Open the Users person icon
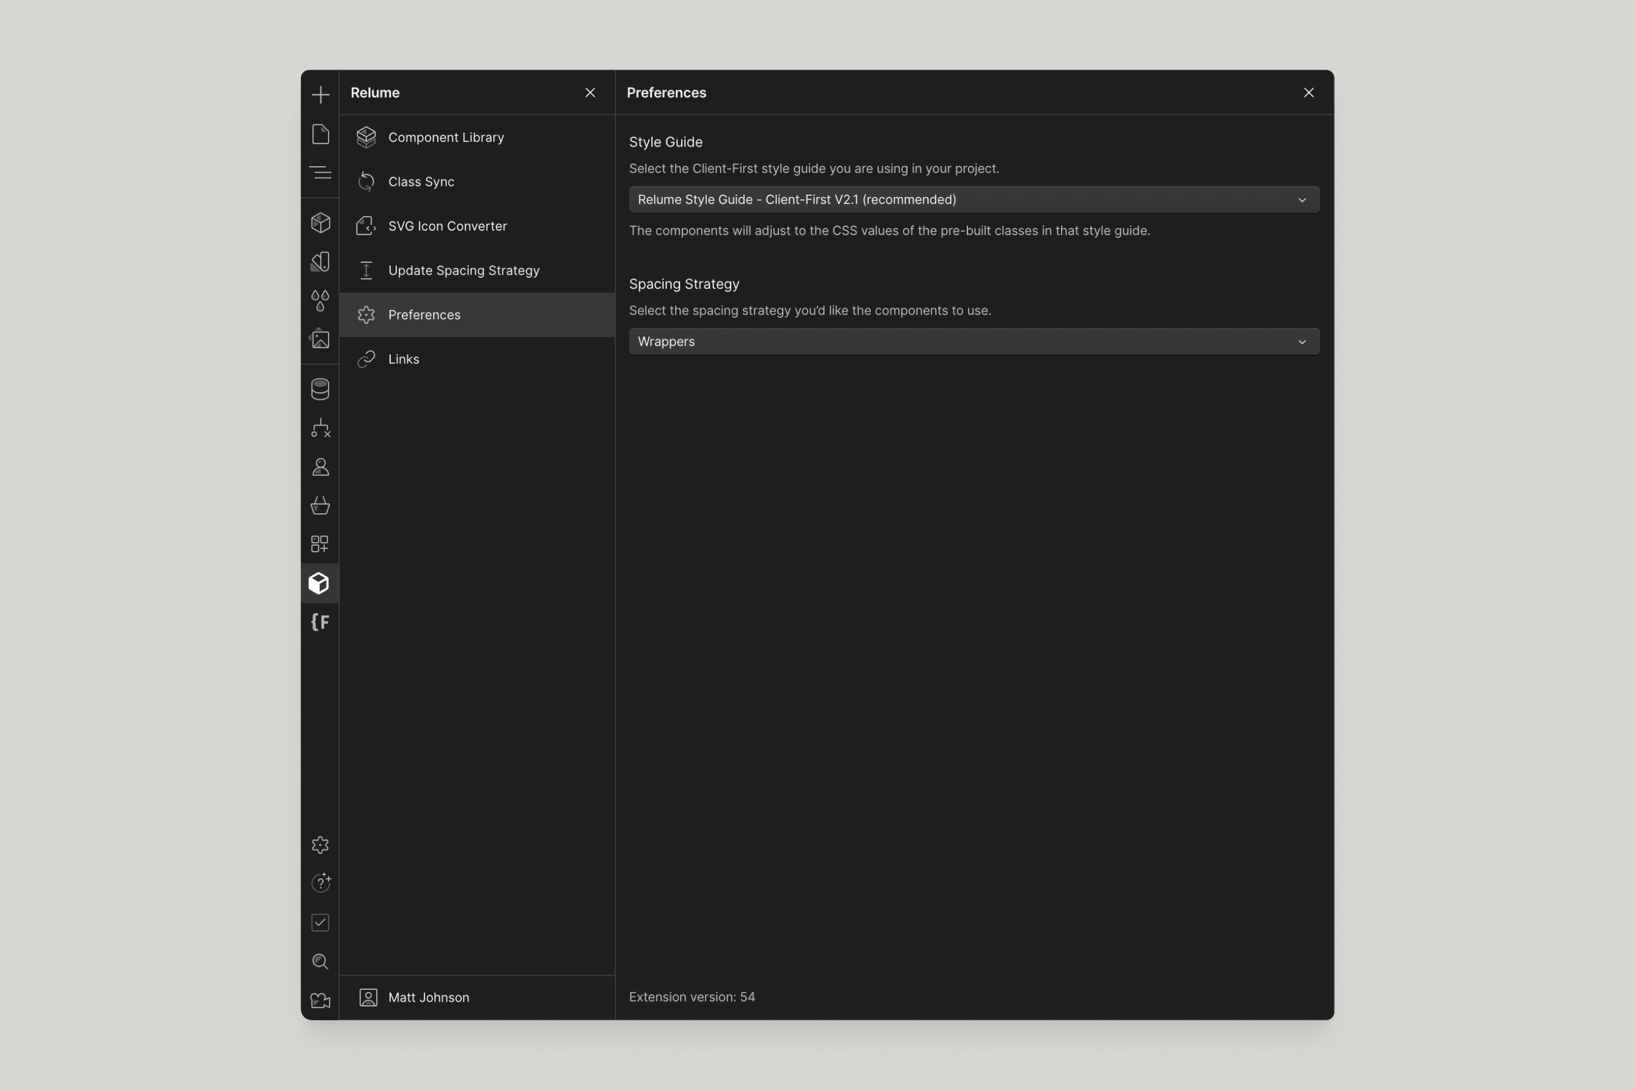 [320, 467]
